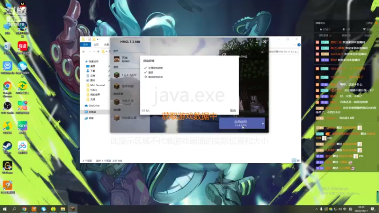Click File Explorer help question-mark icon
Image resolution: width=379 pixels, height=213 pixels.
click(299, 44)
